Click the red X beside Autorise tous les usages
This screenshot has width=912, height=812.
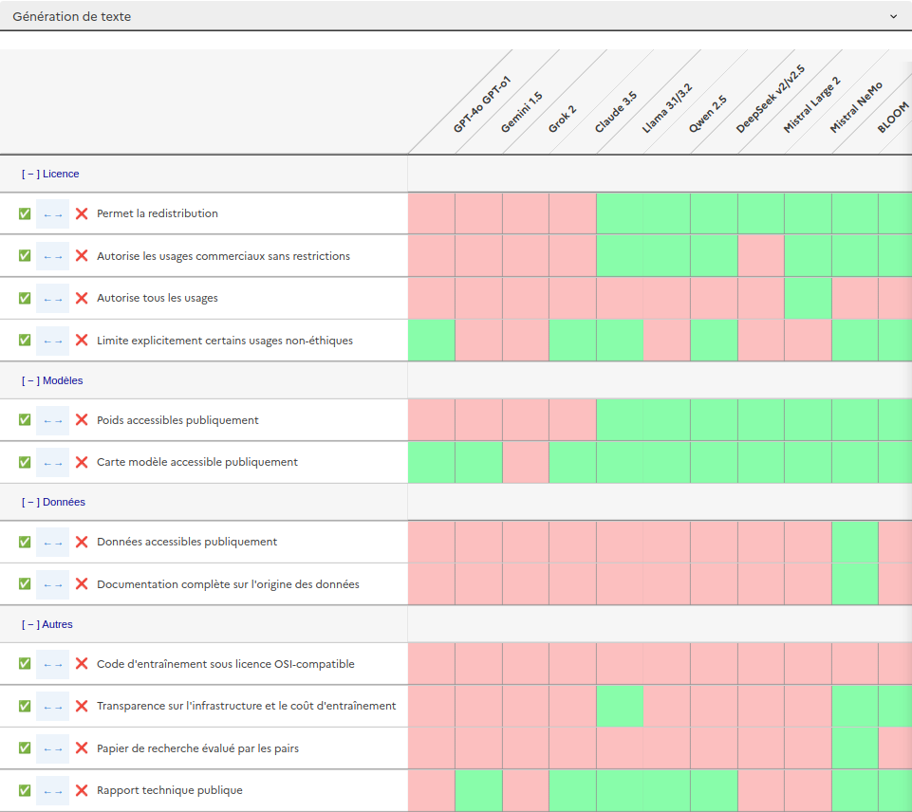pos(82,298)
